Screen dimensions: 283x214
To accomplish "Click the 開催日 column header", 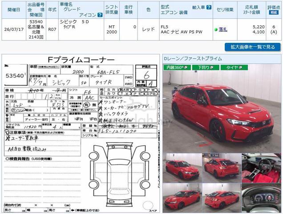I will pyautogui.click(x=14, y=10).
